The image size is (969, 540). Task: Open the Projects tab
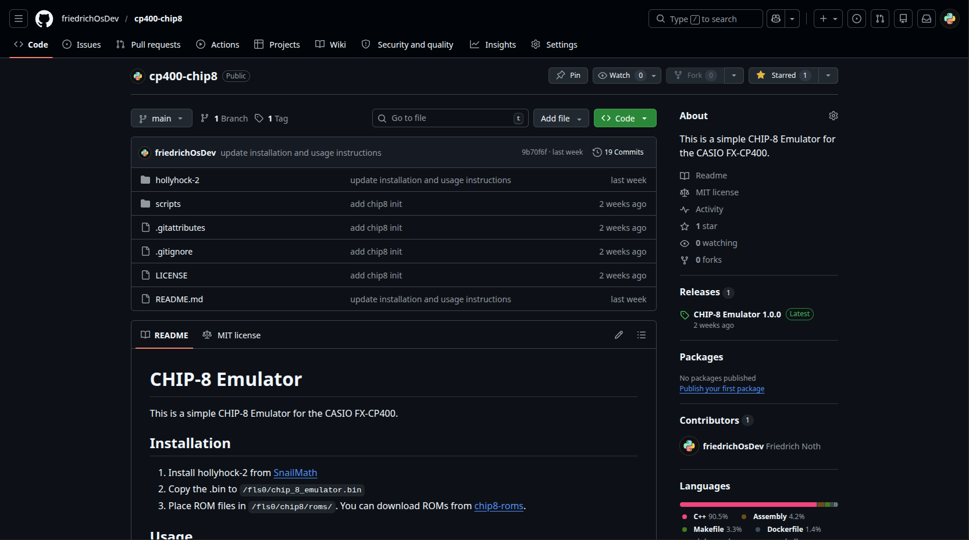277,45
